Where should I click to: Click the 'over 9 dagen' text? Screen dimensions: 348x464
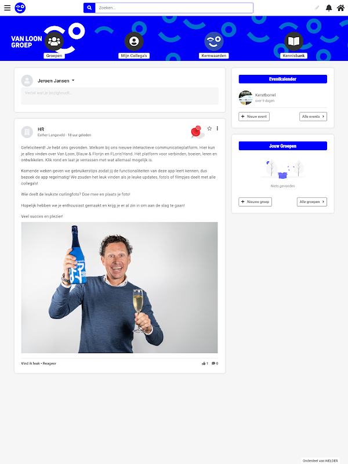click(264, 101)
